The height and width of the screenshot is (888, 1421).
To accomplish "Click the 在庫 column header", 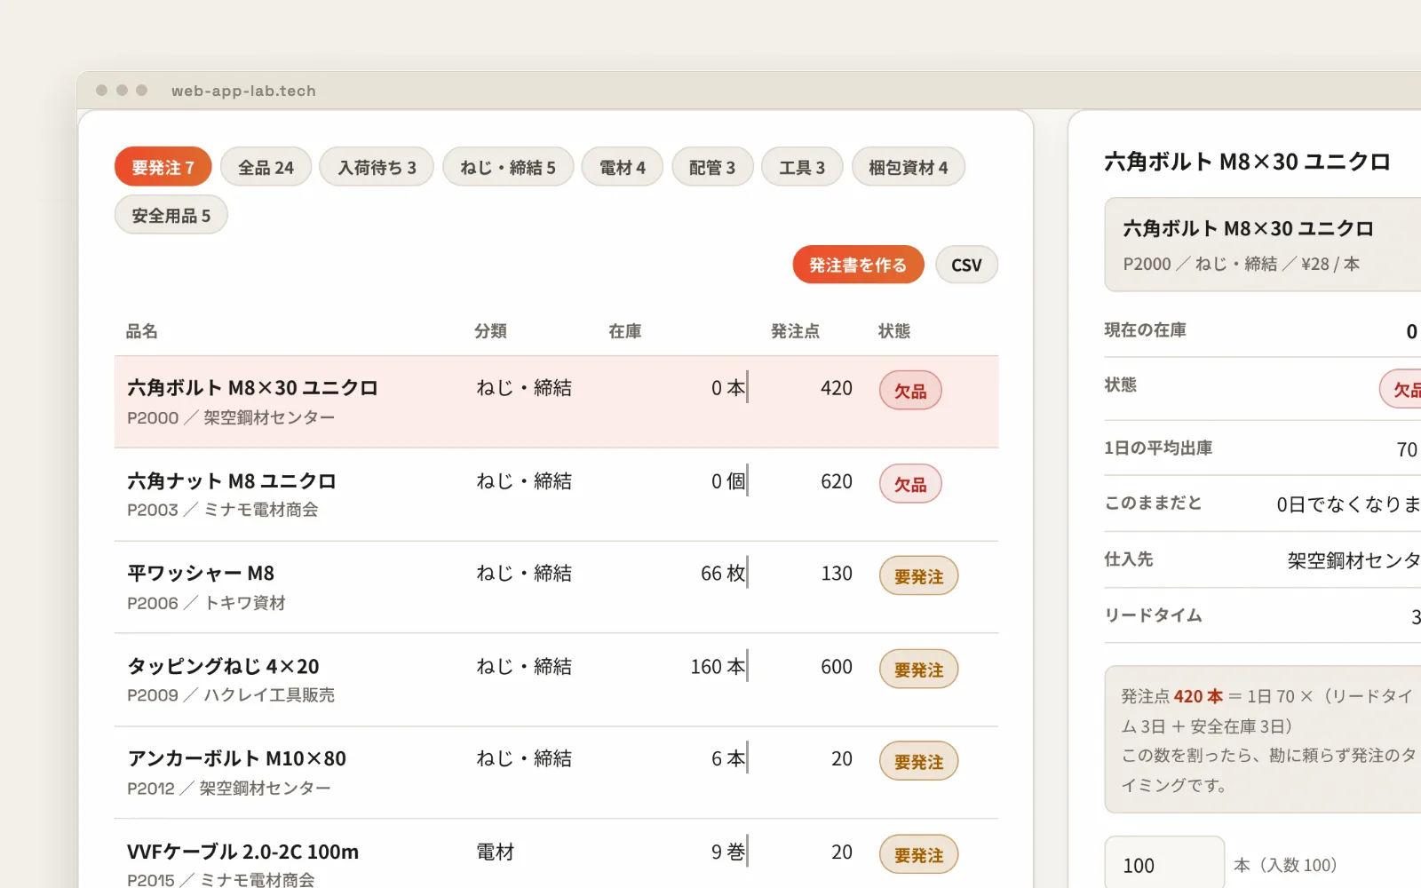I will [625, 331].
